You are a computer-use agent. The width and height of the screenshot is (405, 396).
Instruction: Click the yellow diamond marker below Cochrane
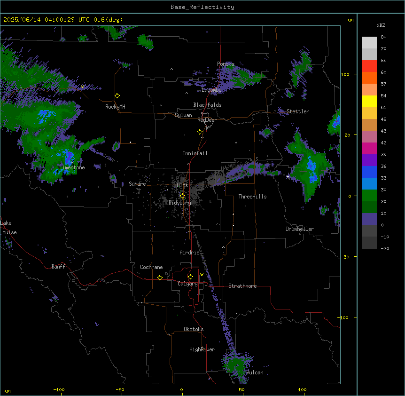(160, 277)
